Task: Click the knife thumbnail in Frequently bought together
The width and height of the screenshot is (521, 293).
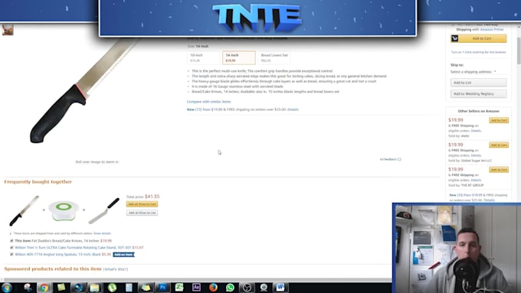Action: coord(24,210)
